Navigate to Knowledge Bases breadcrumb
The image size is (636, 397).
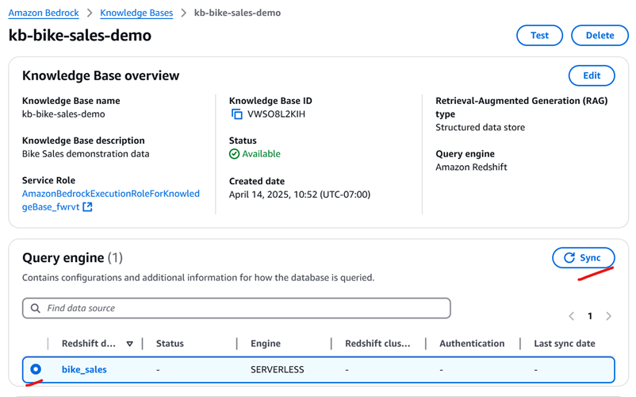point(136,13)
